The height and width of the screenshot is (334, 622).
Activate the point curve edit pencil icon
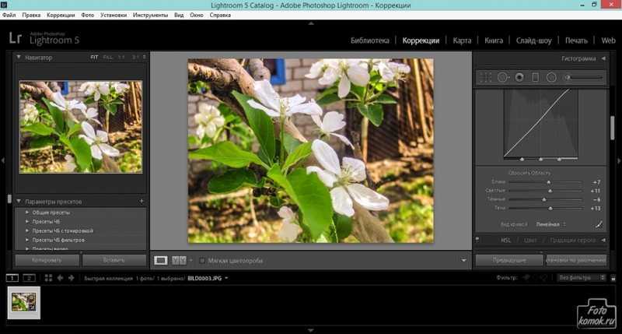[599, 224]
